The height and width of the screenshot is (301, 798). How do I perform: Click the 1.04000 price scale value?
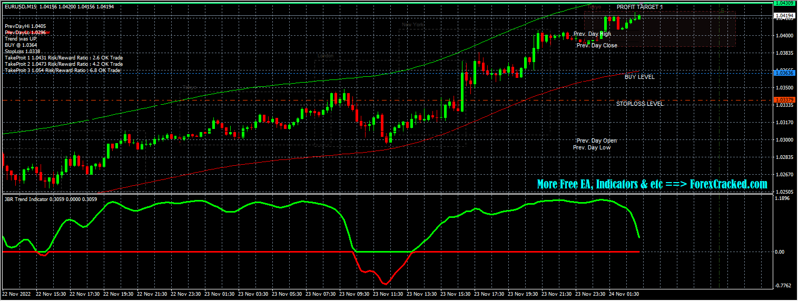784,36
